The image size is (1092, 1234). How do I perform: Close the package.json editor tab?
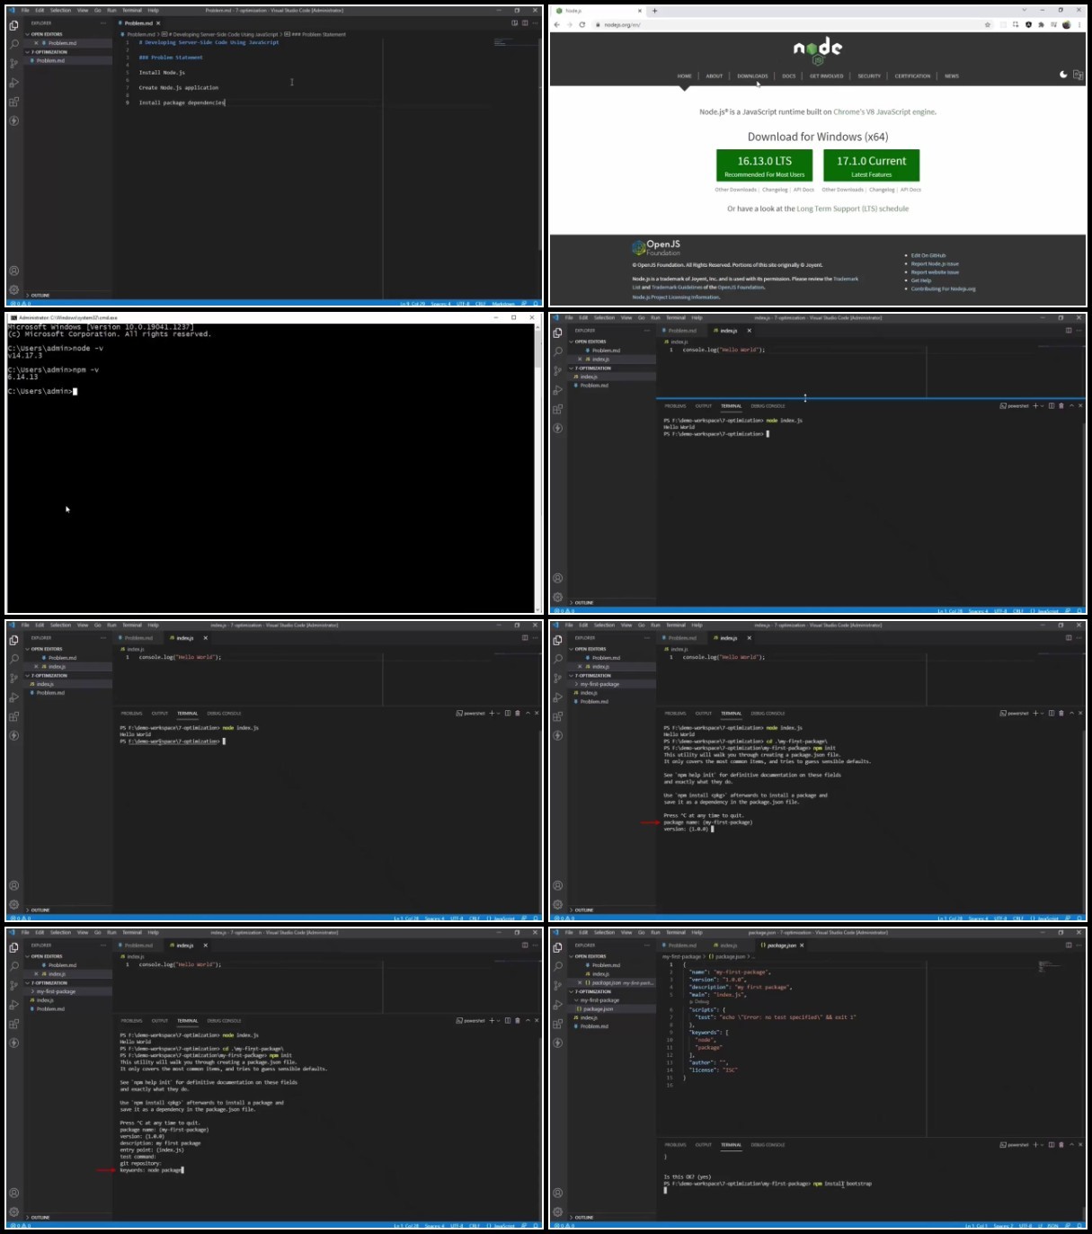(802, 945)
